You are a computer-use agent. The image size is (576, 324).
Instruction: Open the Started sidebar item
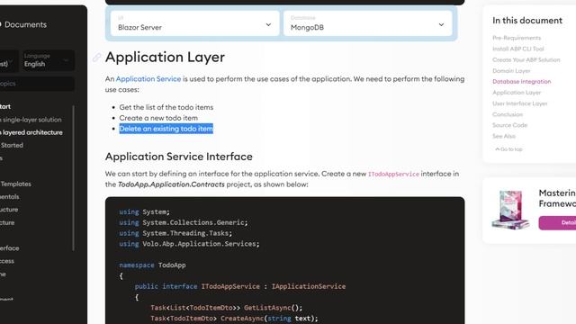point(12,146)
